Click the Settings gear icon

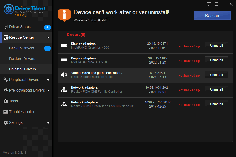(6, 123)
